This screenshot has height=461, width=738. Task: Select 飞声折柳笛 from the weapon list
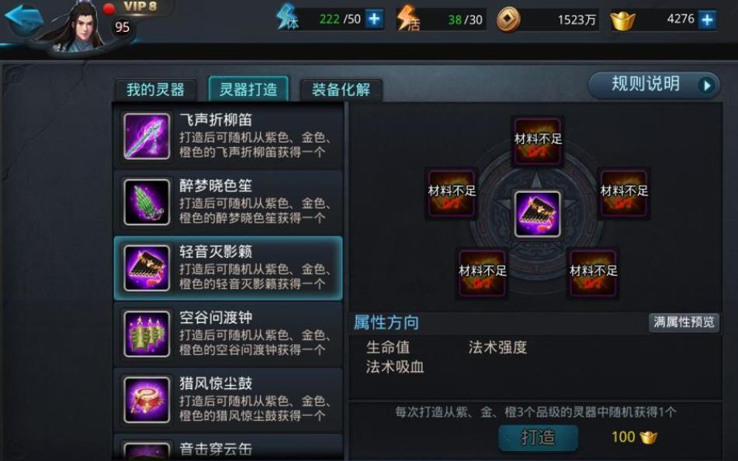(x=228, y=136)
